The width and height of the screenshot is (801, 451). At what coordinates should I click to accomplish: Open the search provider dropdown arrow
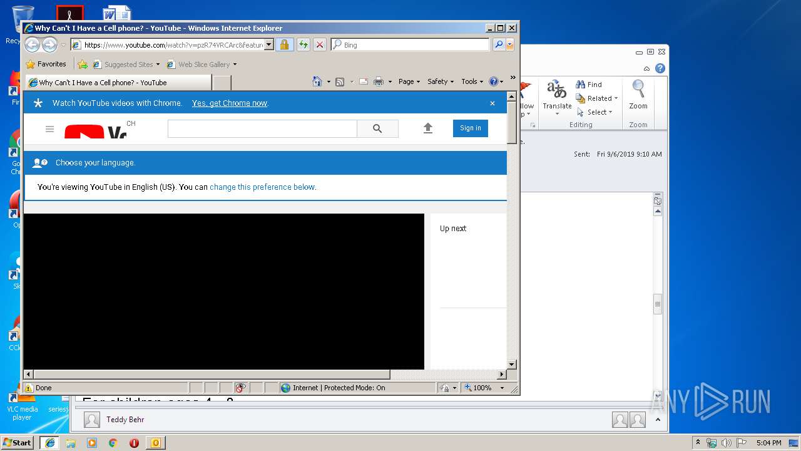510,44
